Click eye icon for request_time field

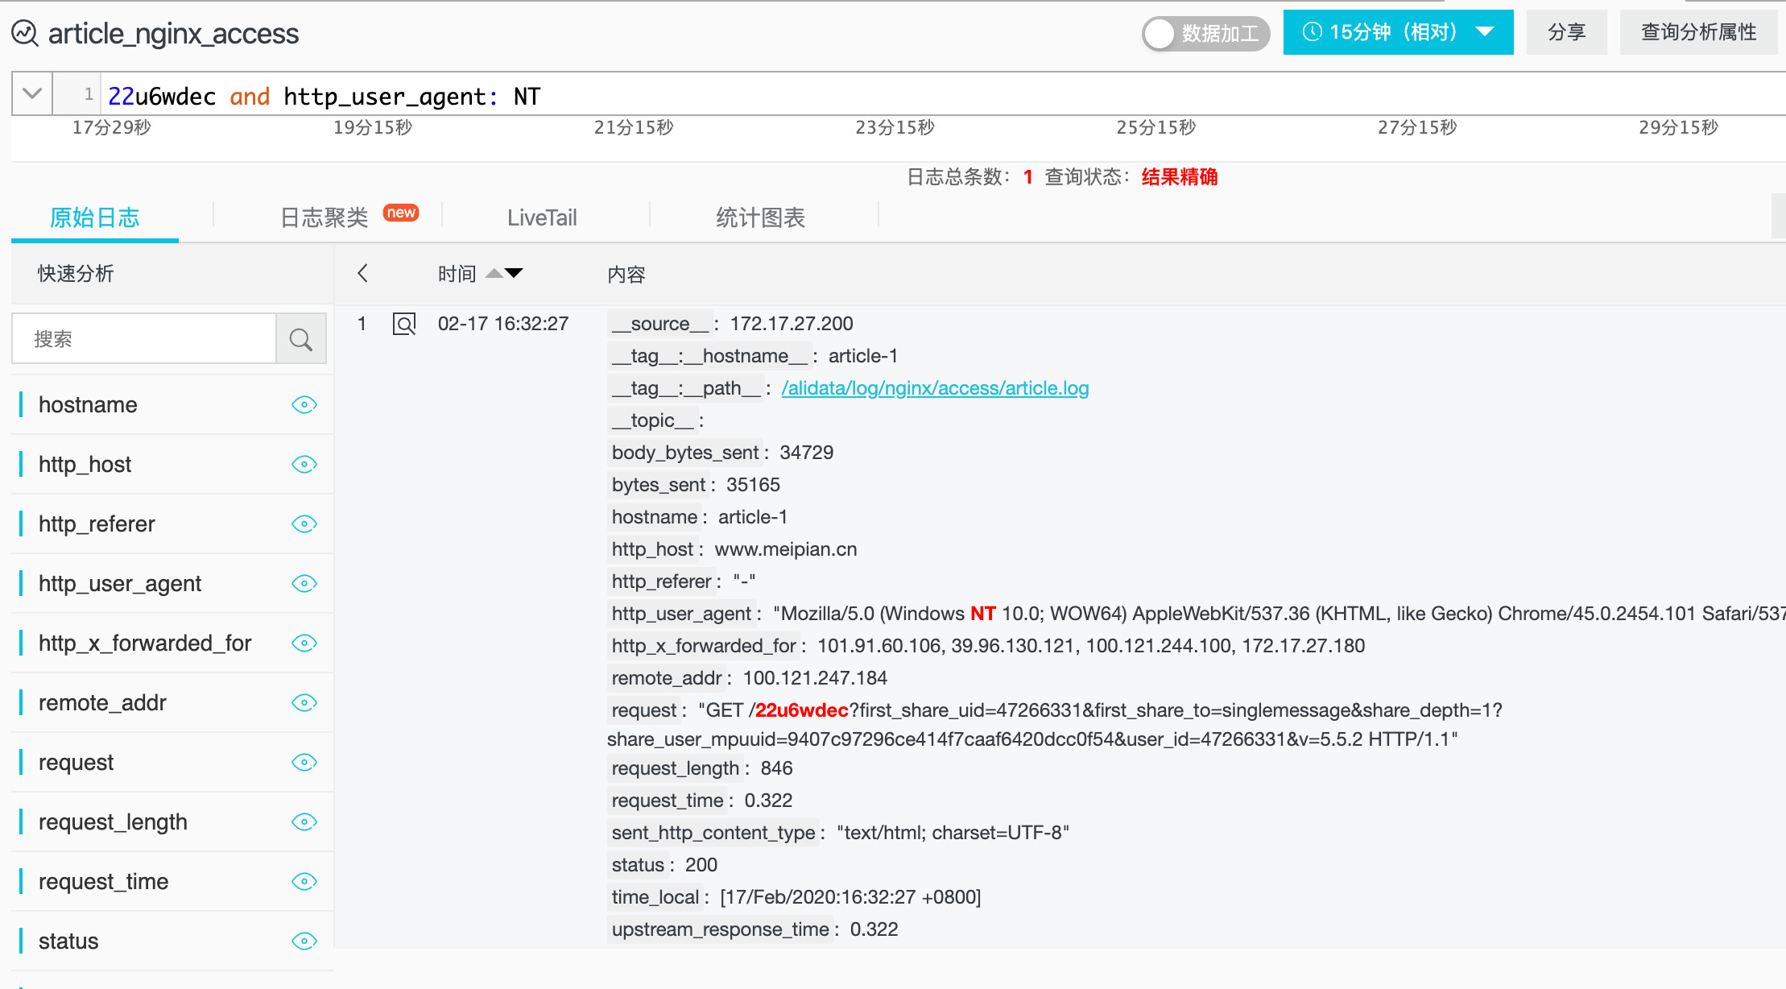pyautogui.click(x=304, y=881)
